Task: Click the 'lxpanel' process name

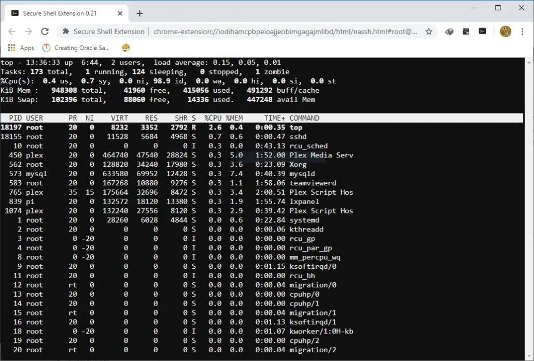Action: click(x=304, y=202)
